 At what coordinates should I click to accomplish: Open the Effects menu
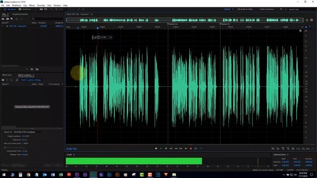click(x=32, y=5)
